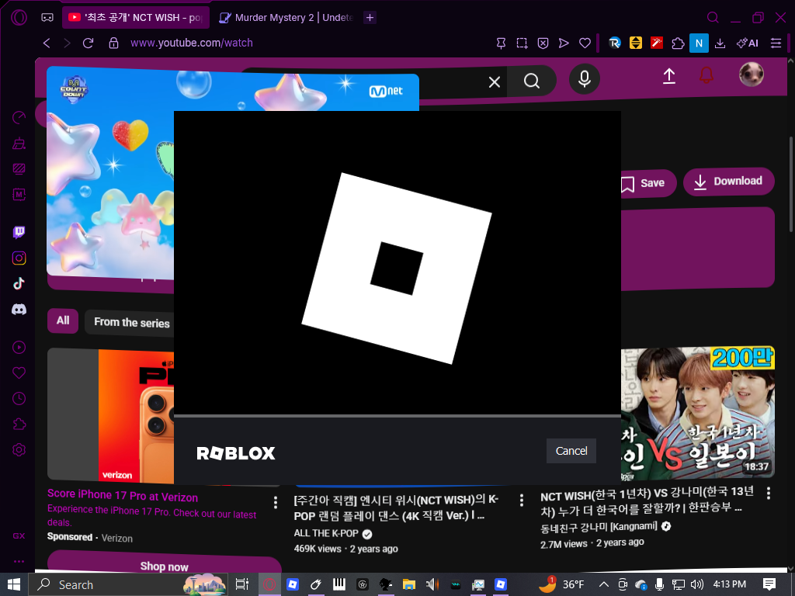795x596 pixels.
Task: Open the Player icon in sidebar
Action: click(19, 347)
